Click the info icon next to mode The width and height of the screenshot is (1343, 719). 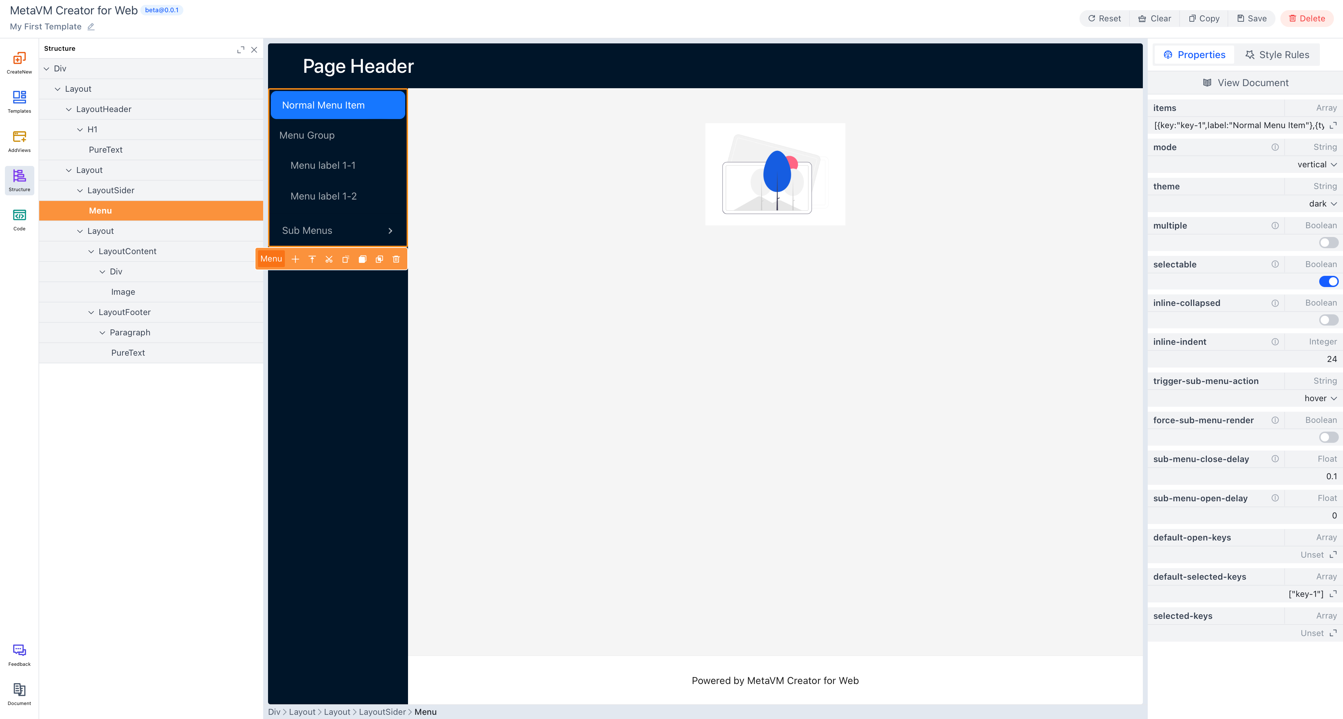pos(1275,147)
